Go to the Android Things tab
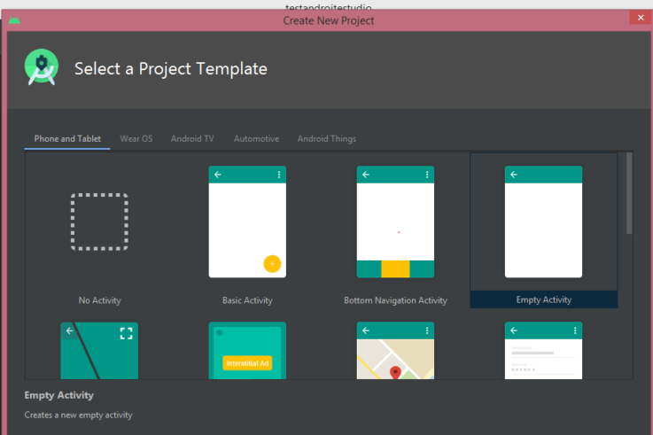Screen dimensions: 653x435 coord(327,139)
